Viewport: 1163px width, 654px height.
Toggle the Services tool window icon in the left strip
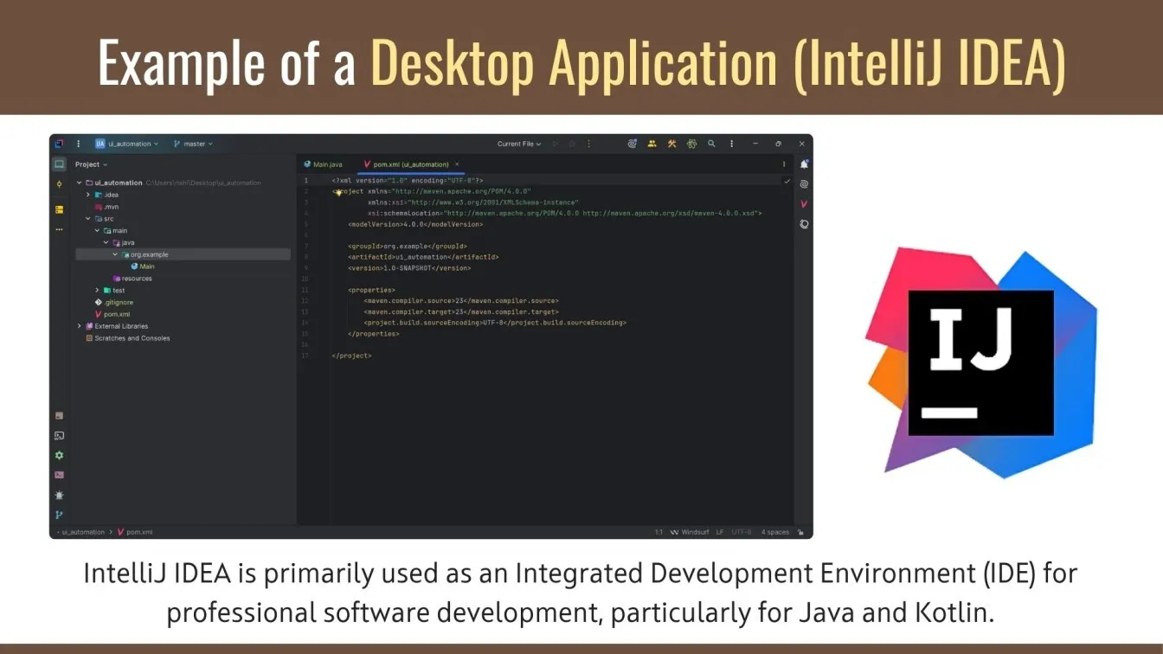pos(60,436)
